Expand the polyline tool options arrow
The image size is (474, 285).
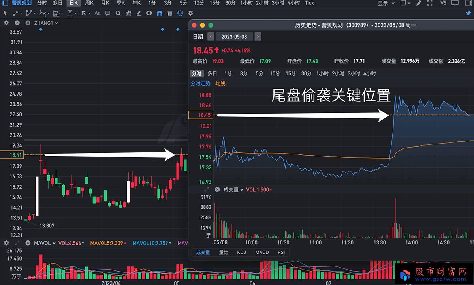35,13
